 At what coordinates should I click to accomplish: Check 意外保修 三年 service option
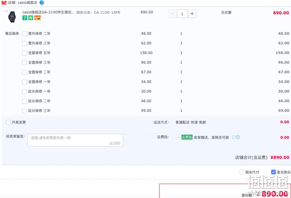[25, 44]
